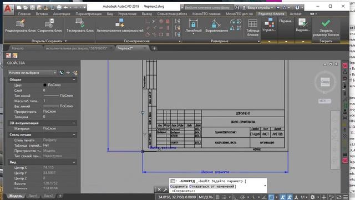Click the search keyword input field

pyautogui.click(x=209, y=7)
